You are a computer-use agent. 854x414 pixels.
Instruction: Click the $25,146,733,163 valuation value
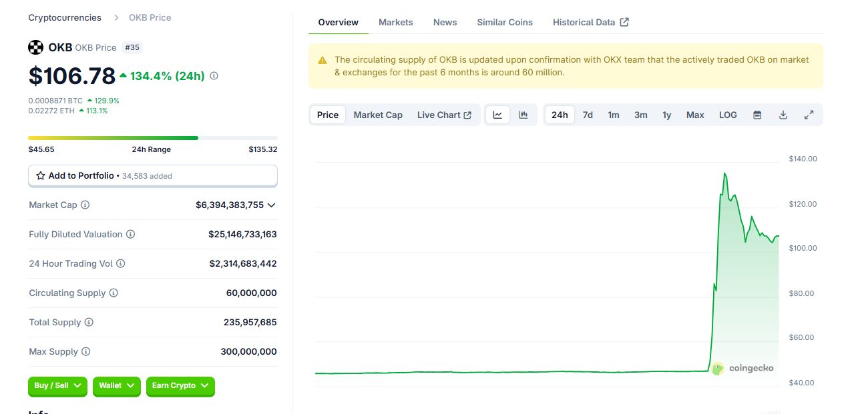[242, 235]
